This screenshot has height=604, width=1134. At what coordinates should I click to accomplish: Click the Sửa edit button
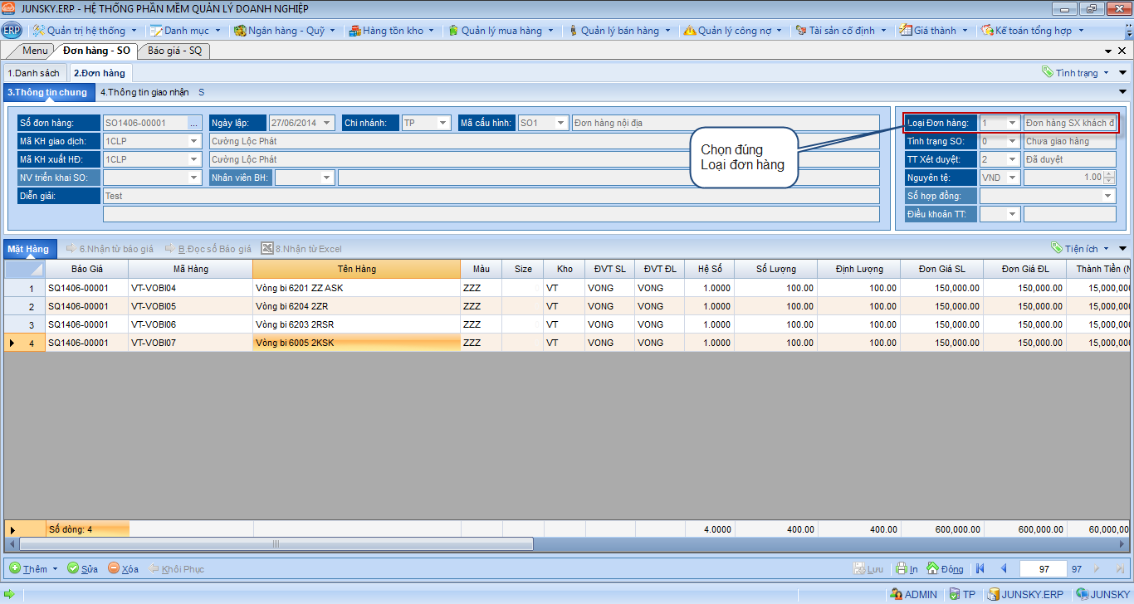click(82, 568)
